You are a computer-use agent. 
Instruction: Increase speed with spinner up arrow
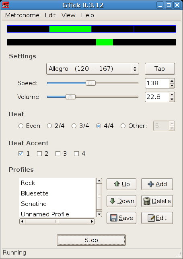[172, 81]
